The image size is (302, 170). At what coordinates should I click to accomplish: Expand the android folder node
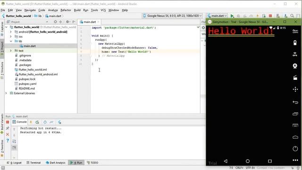click(x=11, y=32)
